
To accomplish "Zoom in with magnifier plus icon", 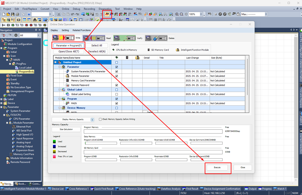I will point(177,14).
